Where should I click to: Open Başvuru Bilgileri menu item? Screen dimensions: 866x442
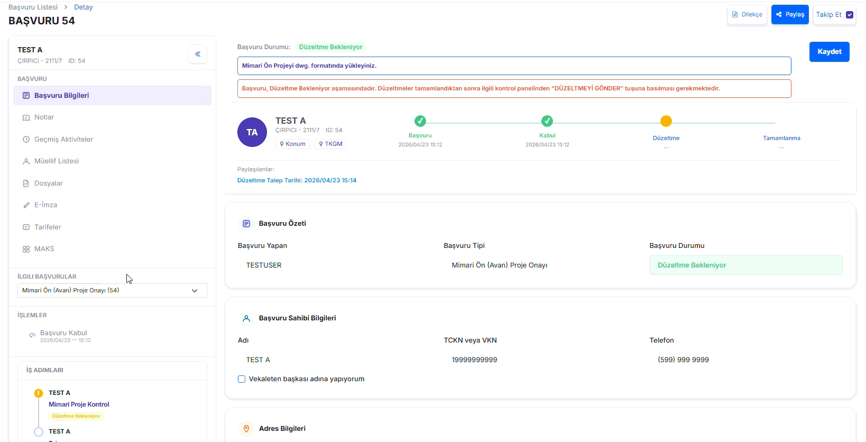pos(112,96)
